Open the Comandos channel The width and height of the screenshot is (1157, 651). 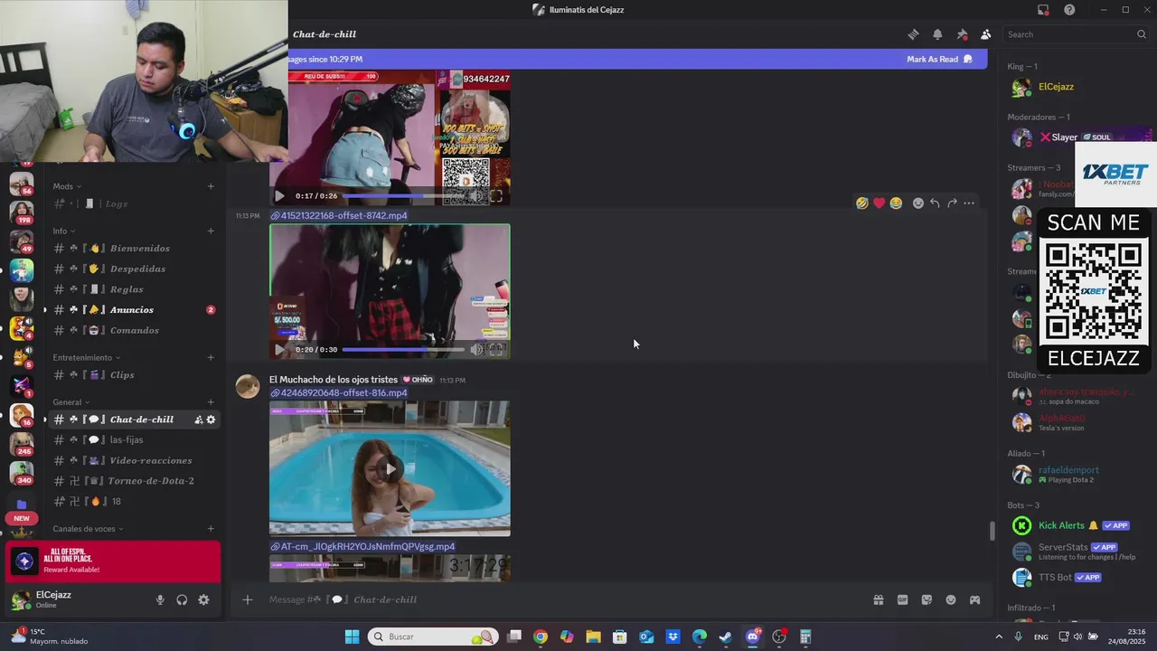(134, 330)
